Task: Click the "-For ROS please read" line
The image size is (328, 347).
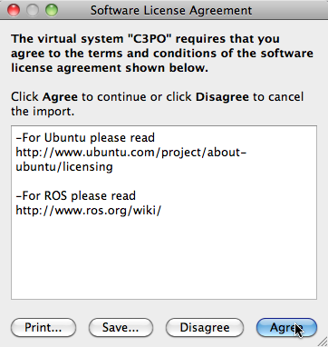Action: coord(75,196)
